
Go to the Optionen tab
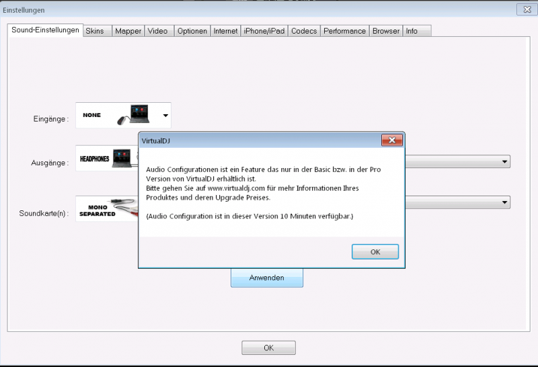pos(192,31)
